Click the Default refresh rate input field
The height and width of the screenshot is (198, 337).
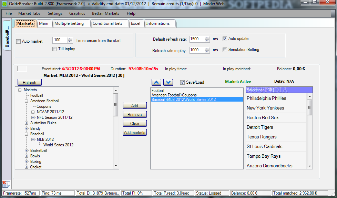pyautogui.click(x=197, y=39)
